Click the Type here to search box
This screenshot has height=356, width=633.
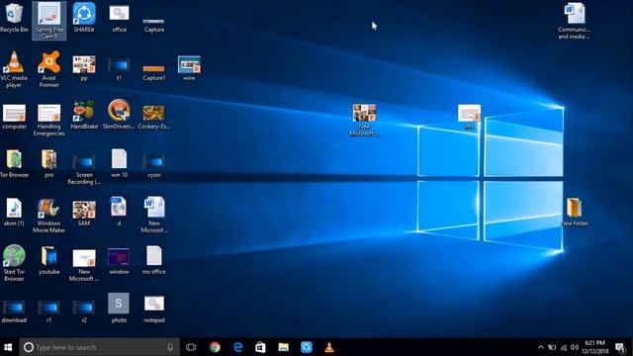click(x=99, y=347)
